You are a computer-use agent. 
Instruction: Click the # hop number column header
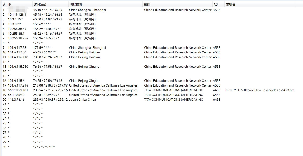[4, 4]
